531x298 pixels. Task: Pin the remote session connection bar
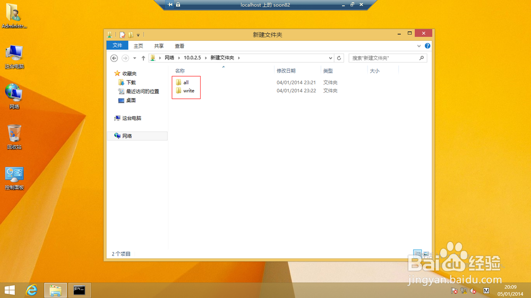170,5
